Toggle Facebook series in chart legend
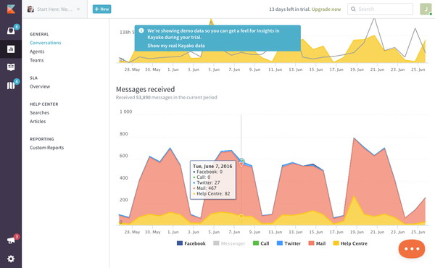This screenshot has height=268, width=435. point(191,243)
